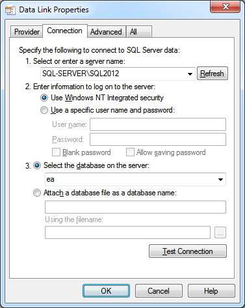
Task: Click the attached database name field
Action: (135, 207)
